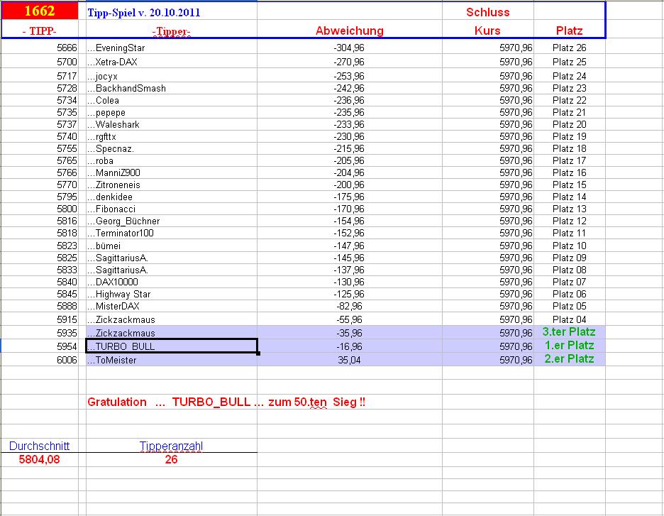The height and width of the screenshot is (516, 664).
Task: Select the green '2.er Platz' cell
Action: (569, 359)
